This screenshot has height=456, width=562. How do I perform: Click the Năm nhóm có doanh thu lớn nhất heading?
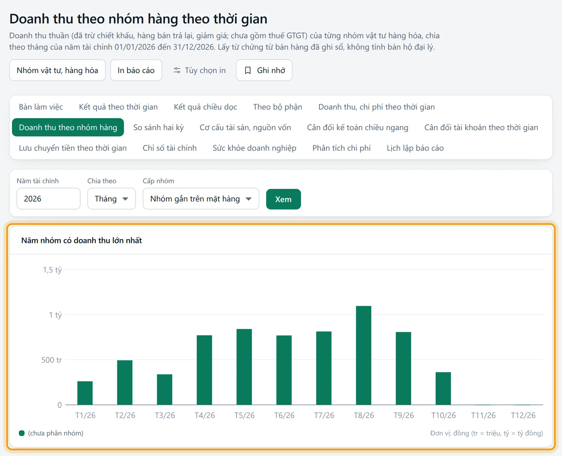[81, 240]
